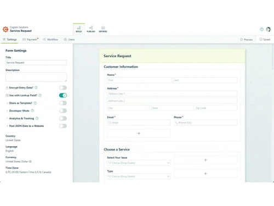274x206 pixels.
Task: Add a field below the Email field
Action: [x=139, y=133]
